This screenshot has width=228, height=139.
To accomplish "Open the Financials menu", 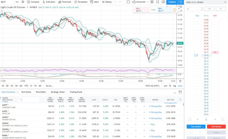I will (64, 2).
